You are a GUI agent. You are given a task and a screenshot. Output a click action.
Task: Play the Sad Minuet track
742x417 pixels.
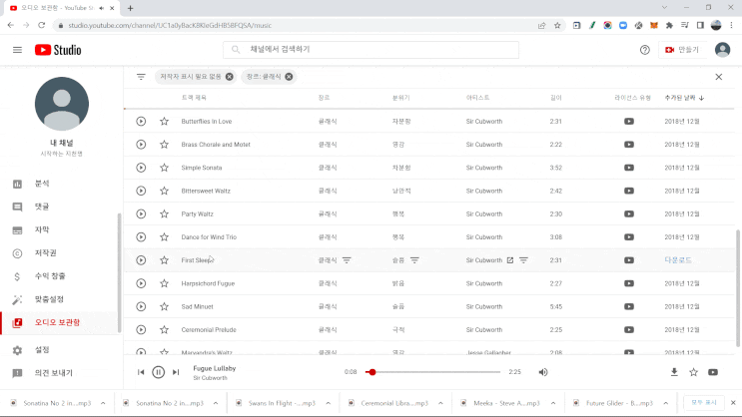click(141, 307)
